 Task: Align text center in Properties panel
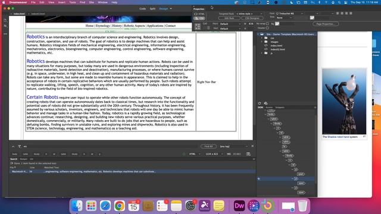click(342, 13)
